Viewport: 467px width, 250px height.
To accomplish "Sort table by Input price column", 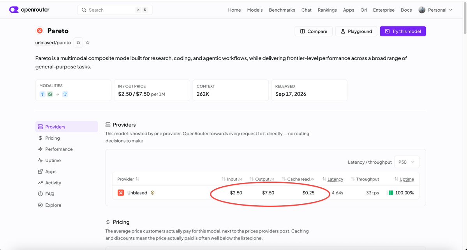I will pyautogui.click(x=232, y=179).
